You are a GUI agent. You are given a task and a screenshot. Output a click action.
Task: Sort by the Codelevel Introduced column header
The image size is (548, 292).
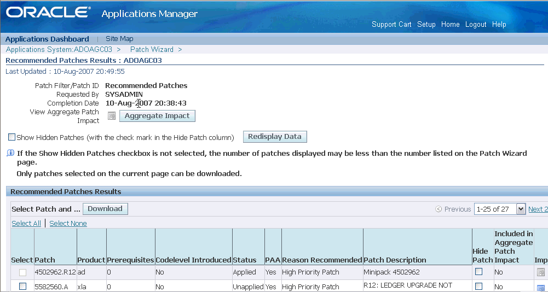193,260
